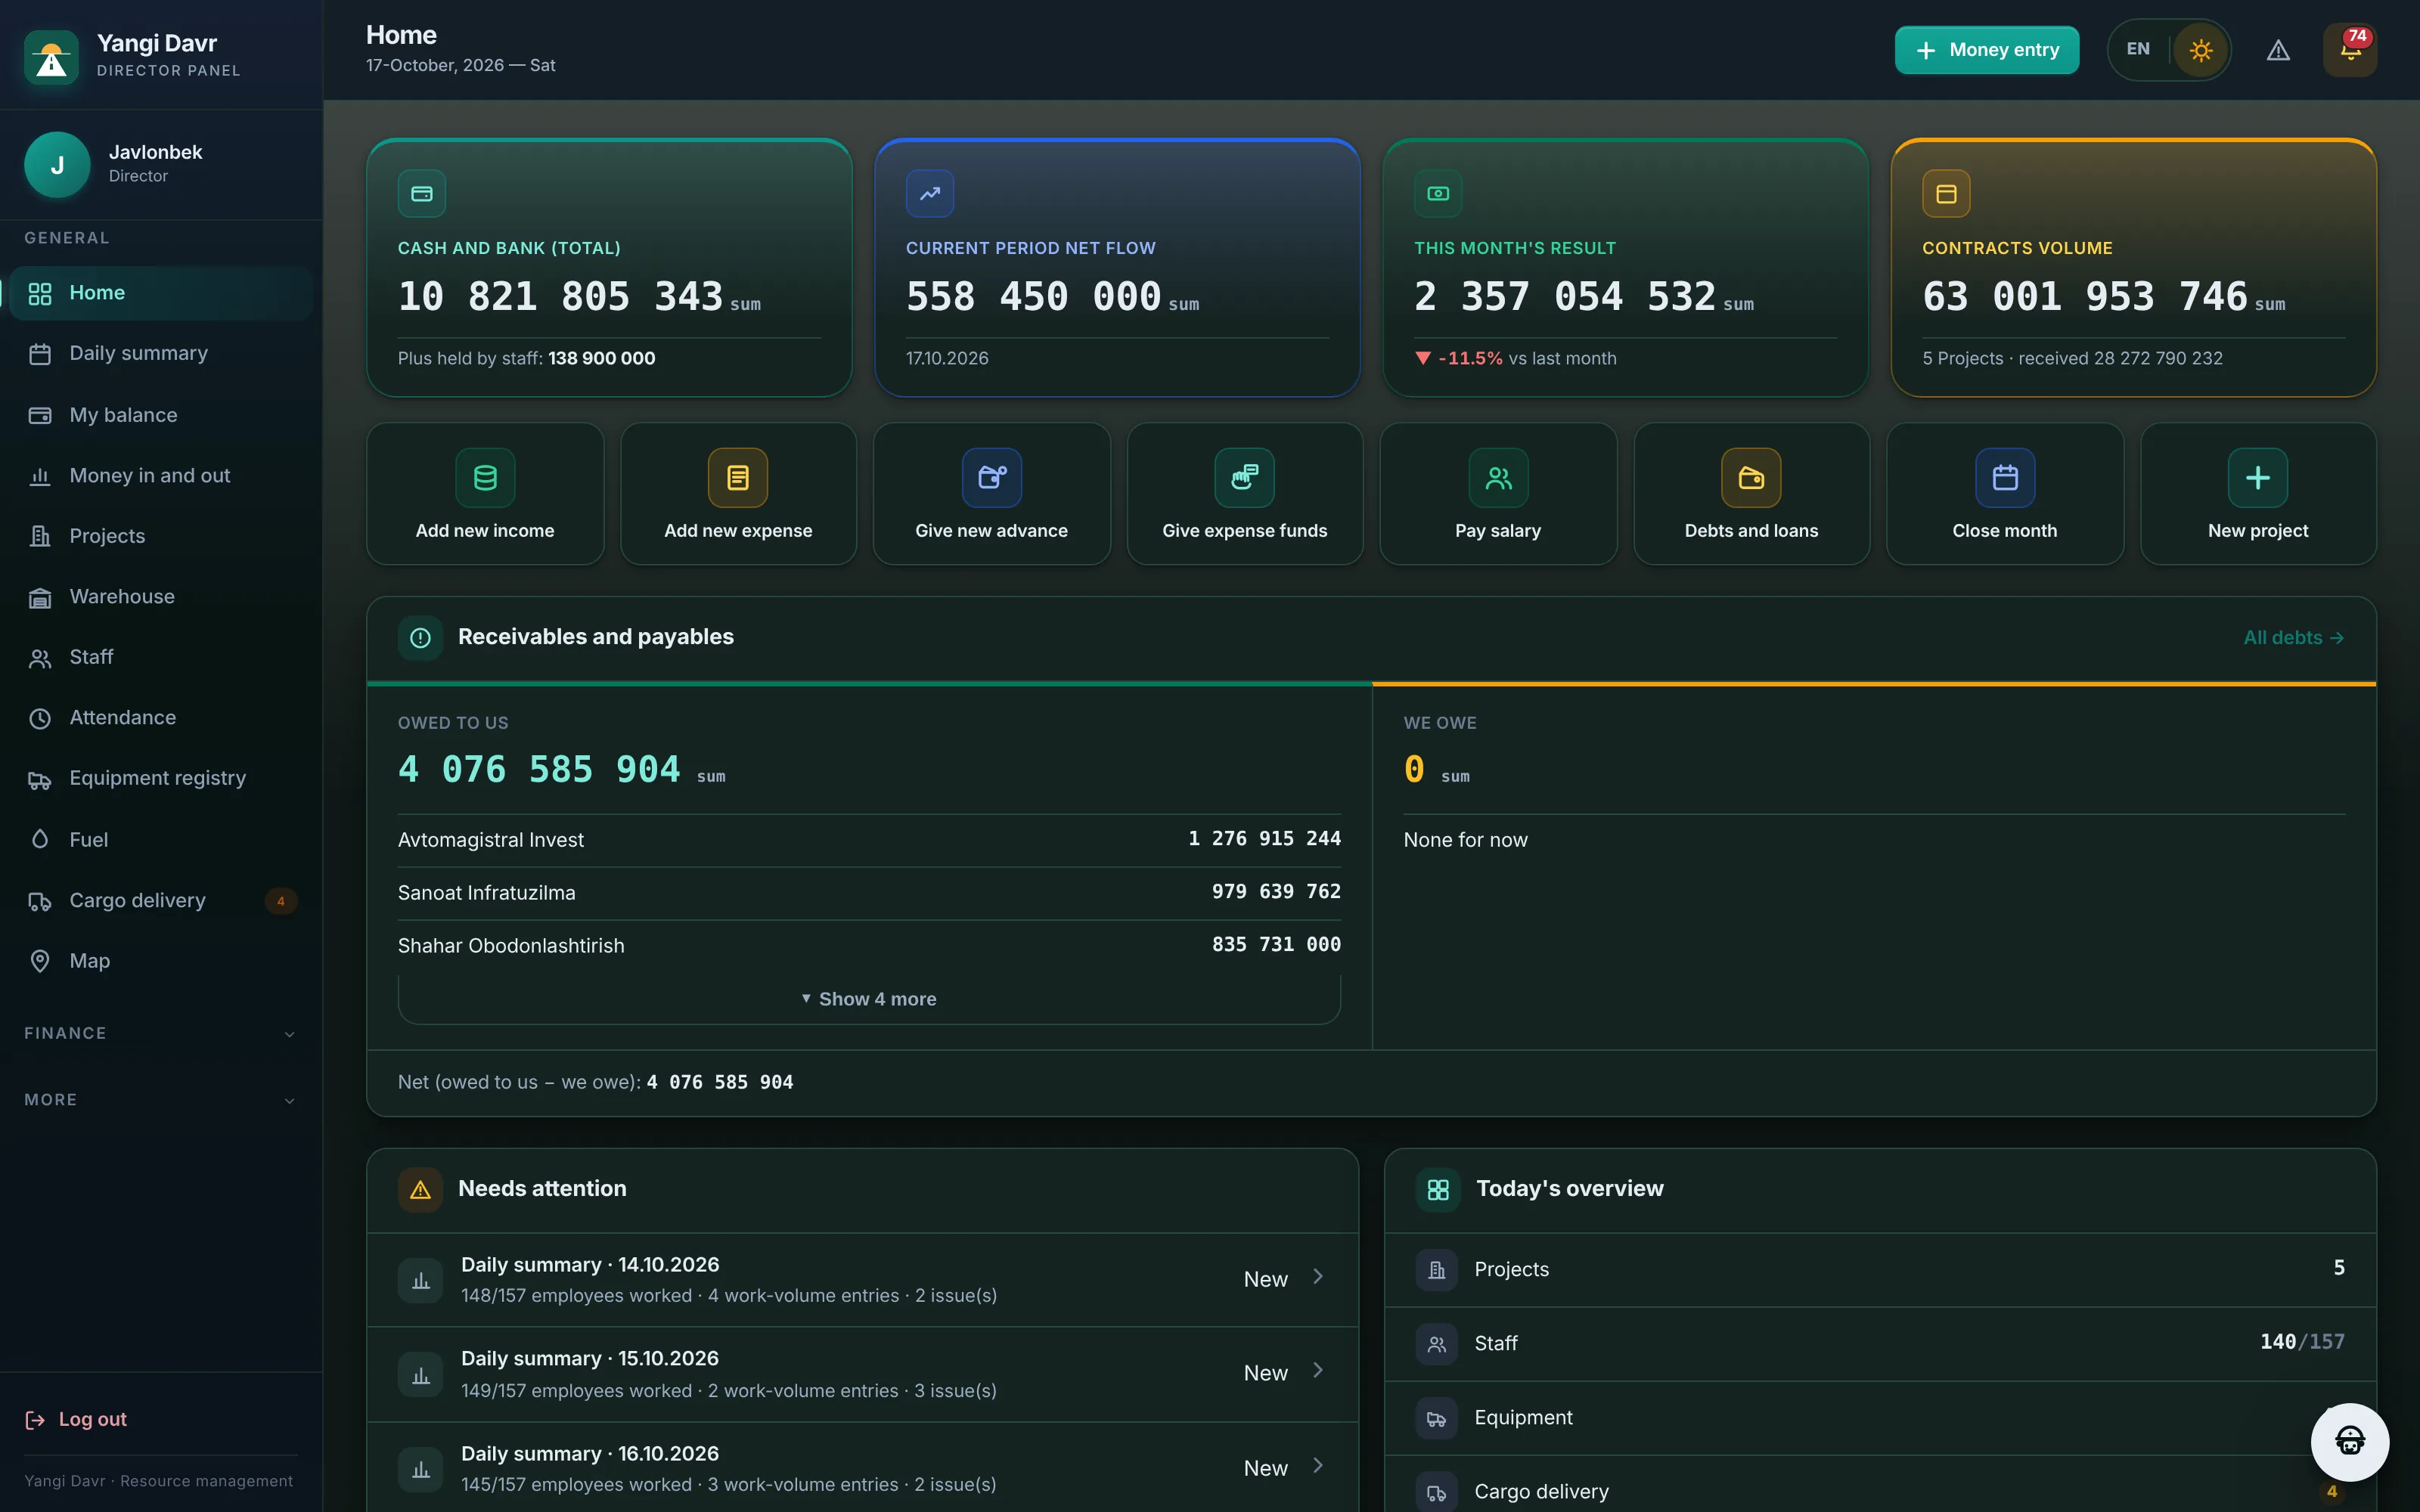Click the New project plus icon
Screen dimensions: 2420x1512
(2258, 478)
